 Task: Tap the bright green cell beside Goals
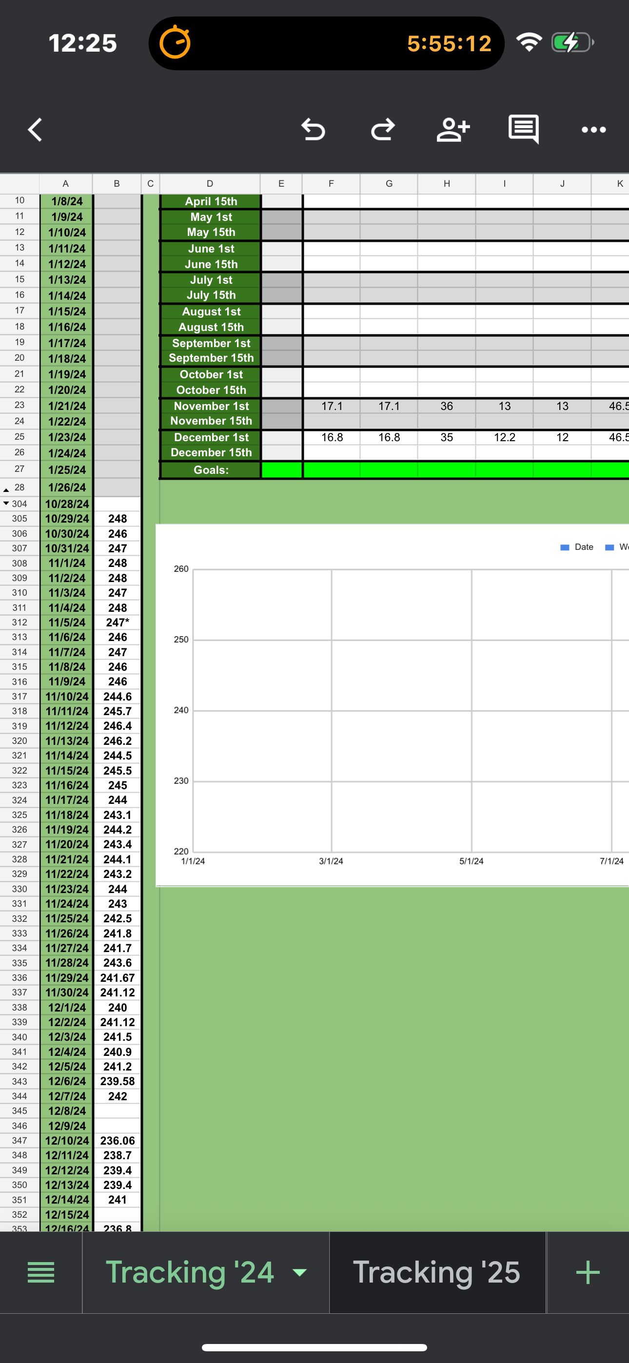pos(282,470)
